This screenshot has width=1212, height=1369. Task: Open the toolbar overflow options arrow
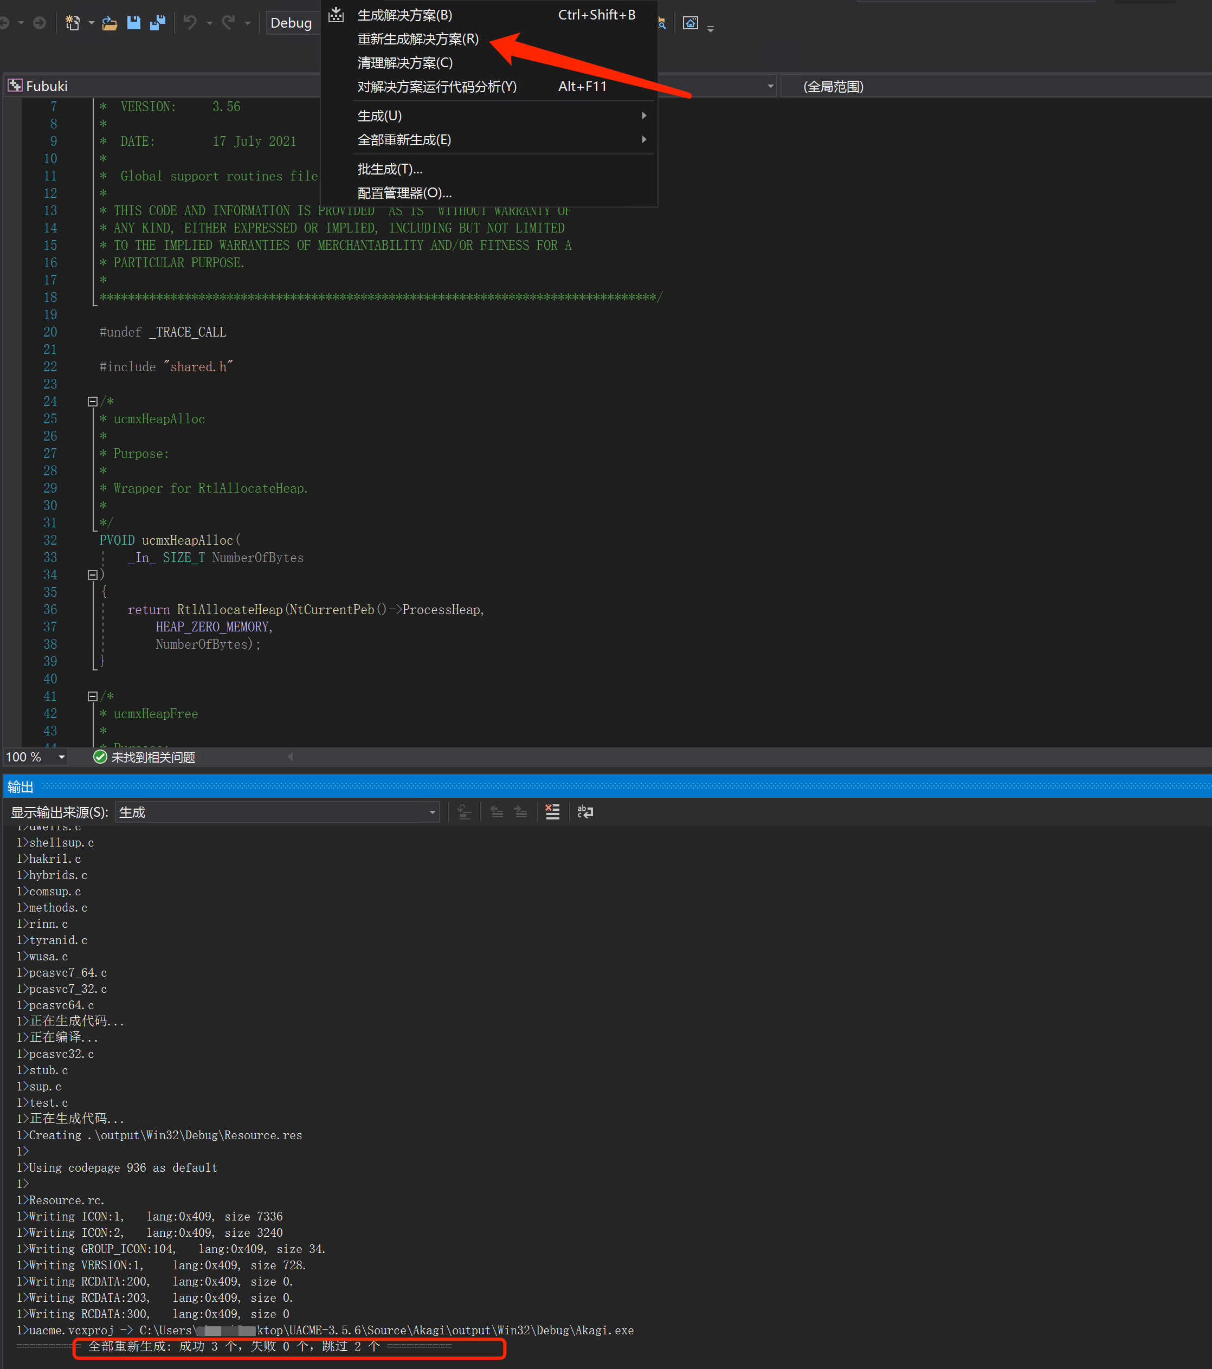(711, 29)
